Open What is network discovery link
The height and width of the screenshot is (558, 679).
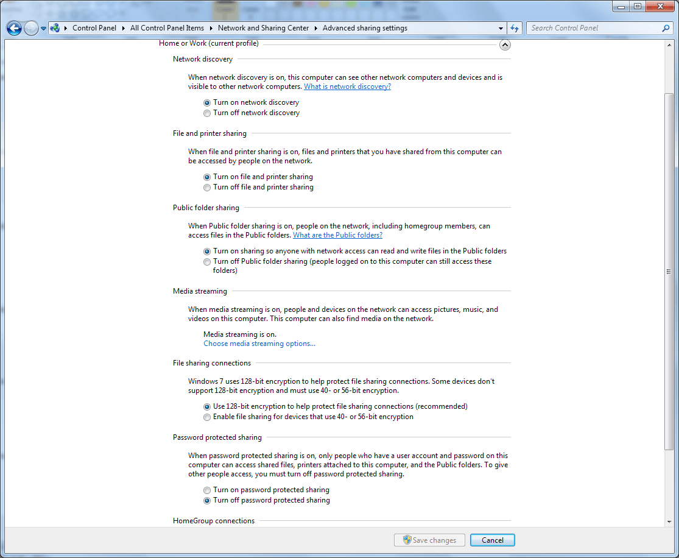(347, 87)
